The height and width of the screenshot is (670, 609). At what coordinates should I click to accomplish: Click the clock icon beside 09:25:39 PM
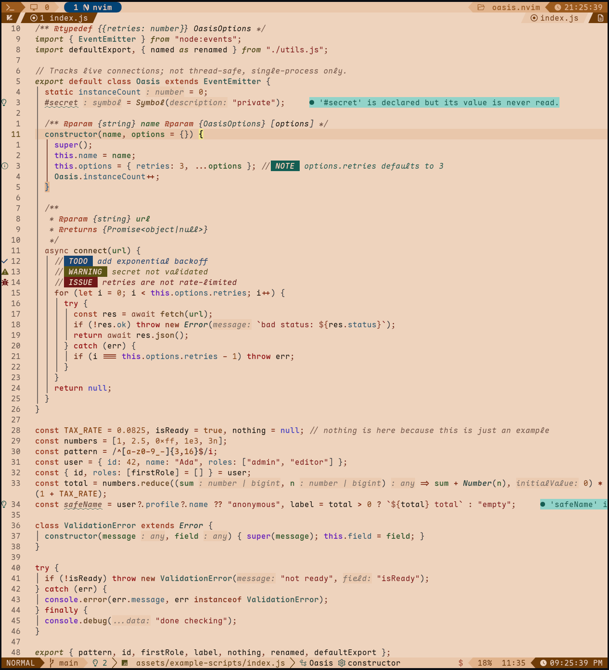coord(543,663)
